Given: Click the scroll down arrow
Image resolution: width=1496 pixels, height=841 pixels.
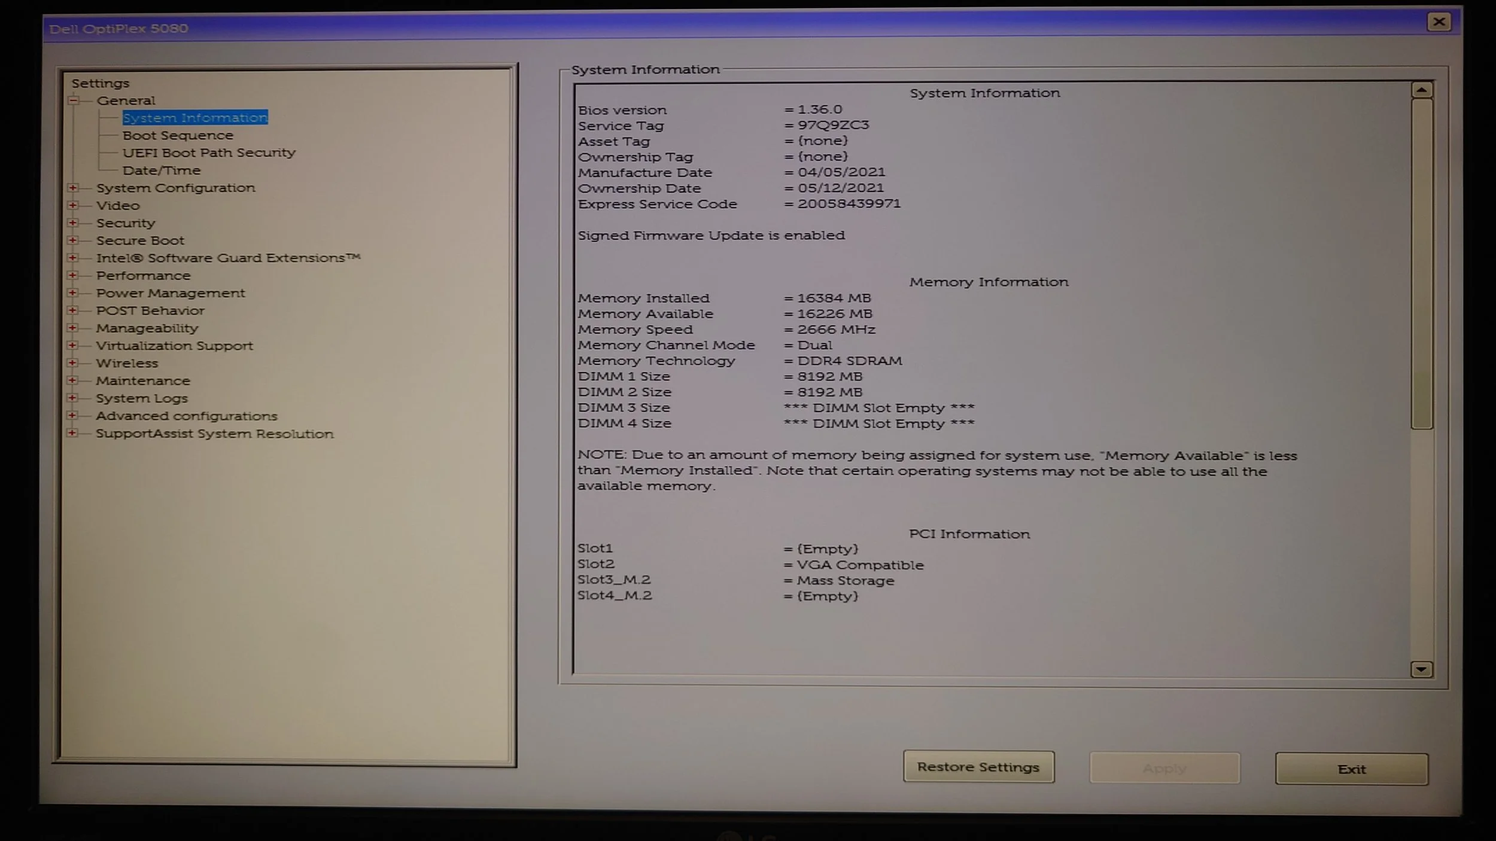Looking at the screenshot, I should click(x=1422, y=669).
